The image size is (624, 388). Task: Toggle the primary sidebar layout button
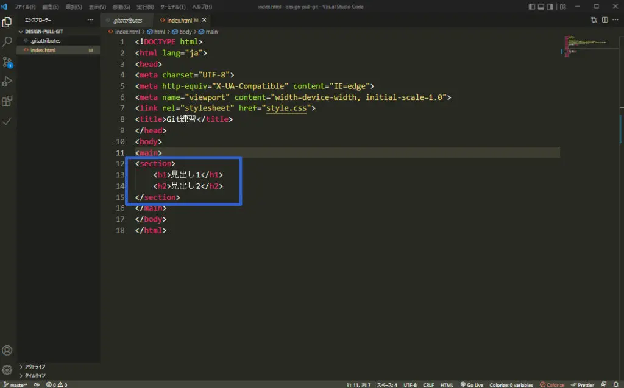point(532,7)
